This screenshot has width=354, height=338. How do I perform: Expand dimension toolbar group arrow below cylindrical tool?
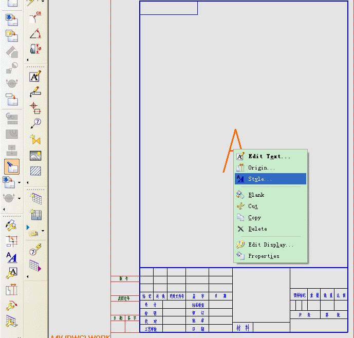click(28, 60)
